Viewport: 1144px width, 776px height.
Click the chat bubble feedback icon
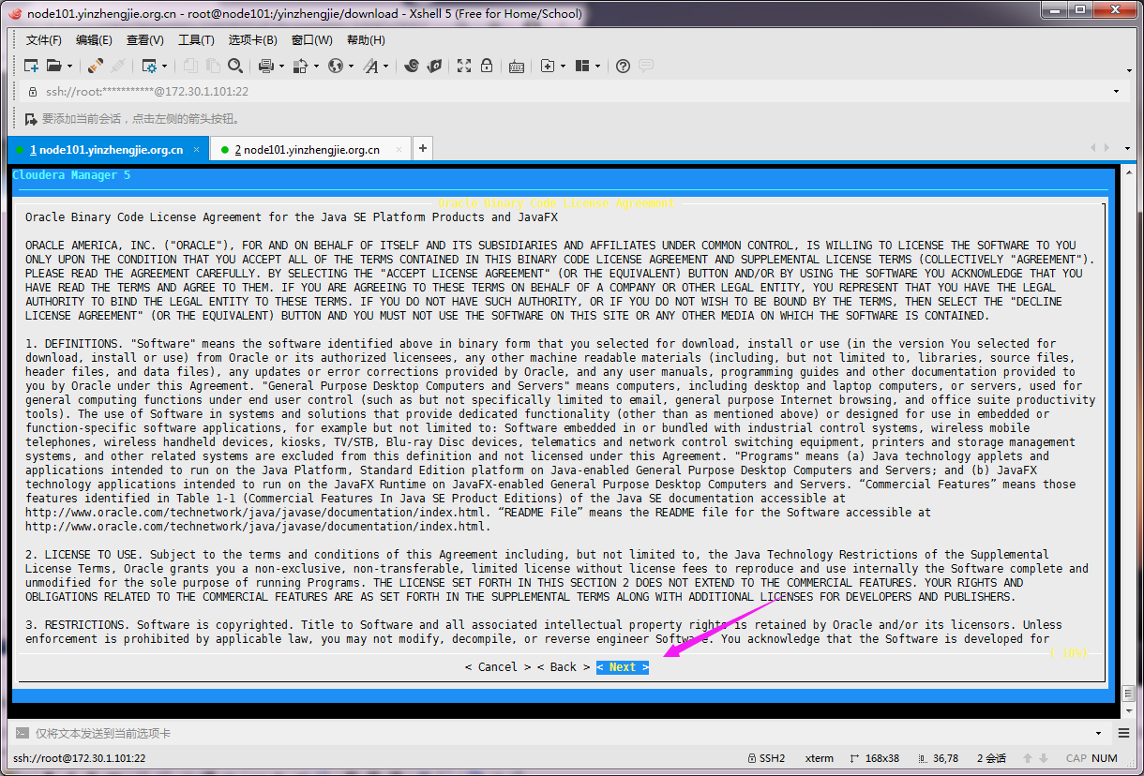tap(646, 66)
